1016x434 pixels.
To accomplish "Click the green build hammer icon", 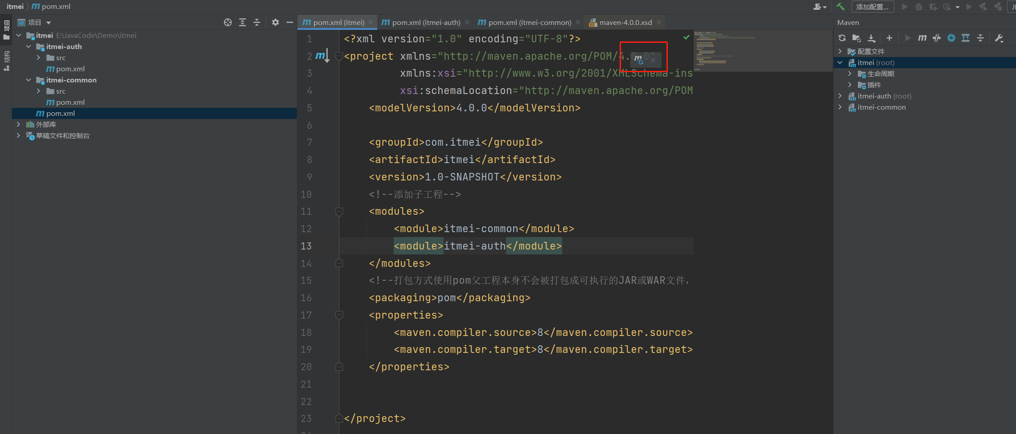I will click(840, 6).
